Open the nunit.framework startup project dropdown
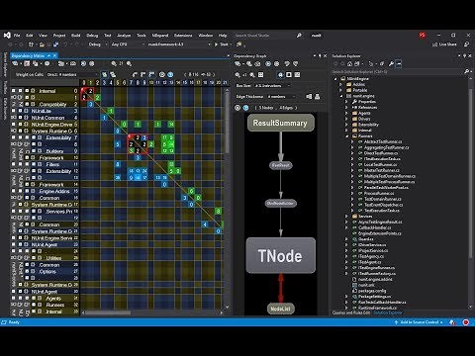 pyautogui.click(x=178, y=44)
